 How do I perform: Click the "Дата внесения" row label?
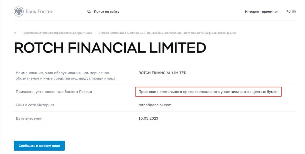tap(29, 118)
